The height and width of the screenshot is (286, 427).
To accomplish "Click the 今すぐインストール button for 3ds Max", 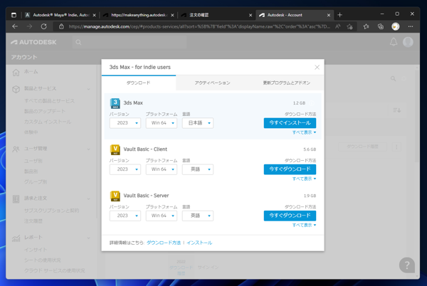I will [x=290, y=123].
